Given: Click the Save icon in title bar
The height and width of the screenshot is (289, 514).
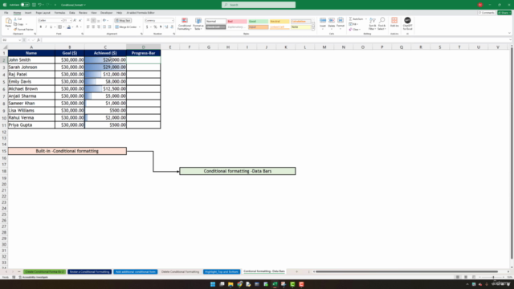Looking at the screenshot, I should tap(34, 5).
